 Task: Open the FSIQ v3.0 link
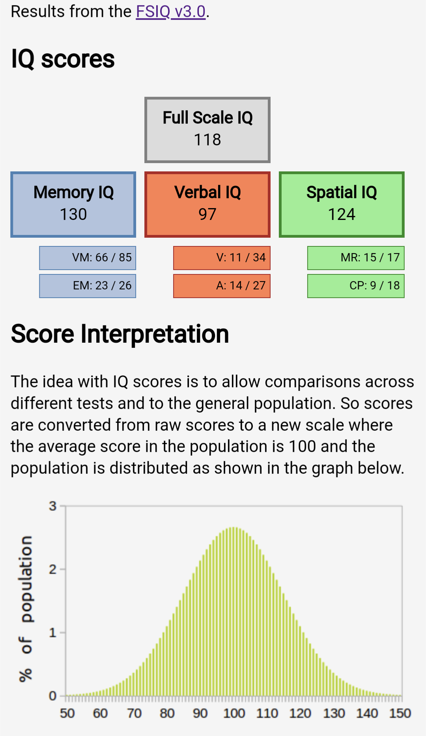[x=170, y=12]
